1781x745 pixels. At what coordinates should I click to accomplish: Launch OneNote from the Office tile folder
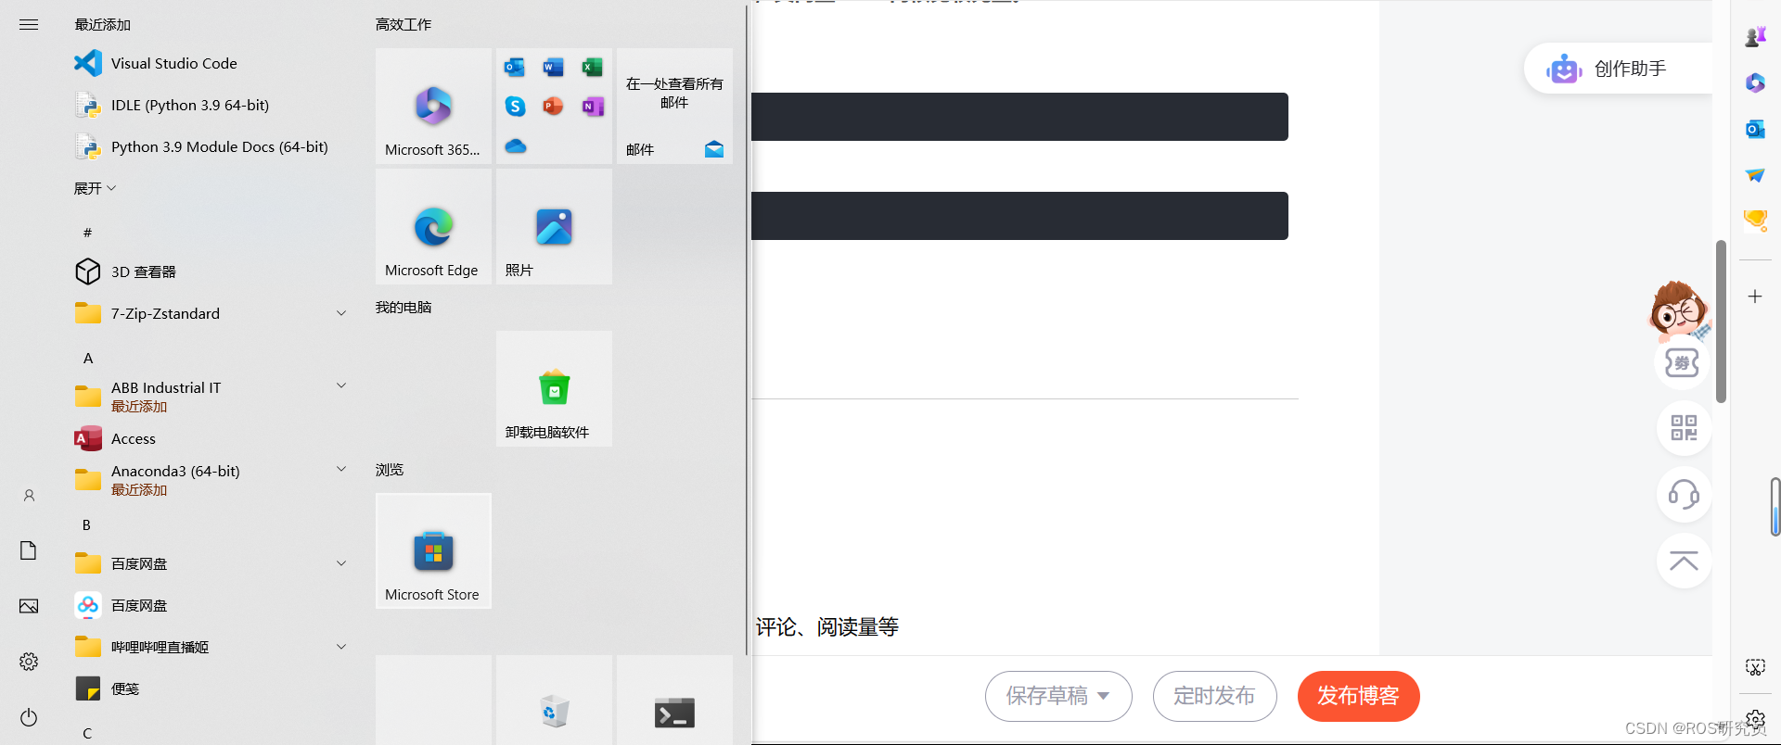(x=592, y=107)
